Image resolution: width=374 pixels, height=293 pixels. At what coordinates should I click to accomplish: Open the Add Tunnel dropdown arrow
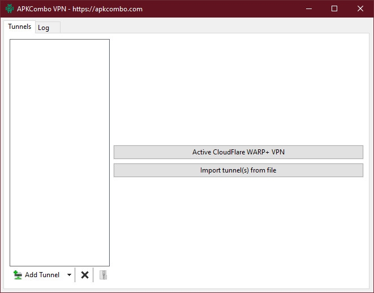(69, 275)
